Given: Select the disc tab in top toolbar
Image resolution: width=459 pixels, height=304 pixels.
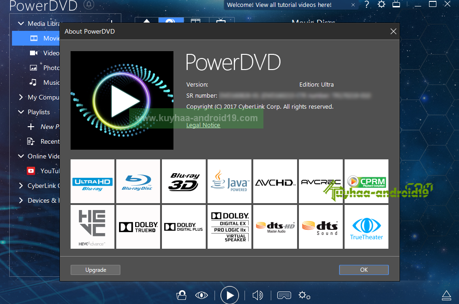Looking at the screenshot, I should tap(171, 20).
